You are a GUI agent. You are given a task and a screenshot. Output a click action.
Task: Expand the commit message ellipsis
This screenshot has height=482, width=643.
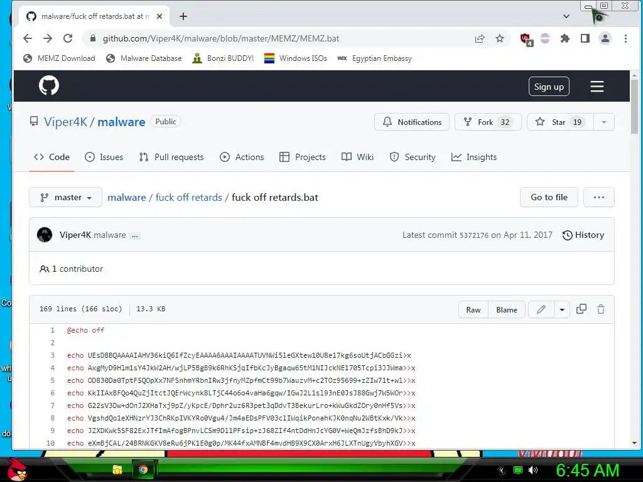coord(134,236)
